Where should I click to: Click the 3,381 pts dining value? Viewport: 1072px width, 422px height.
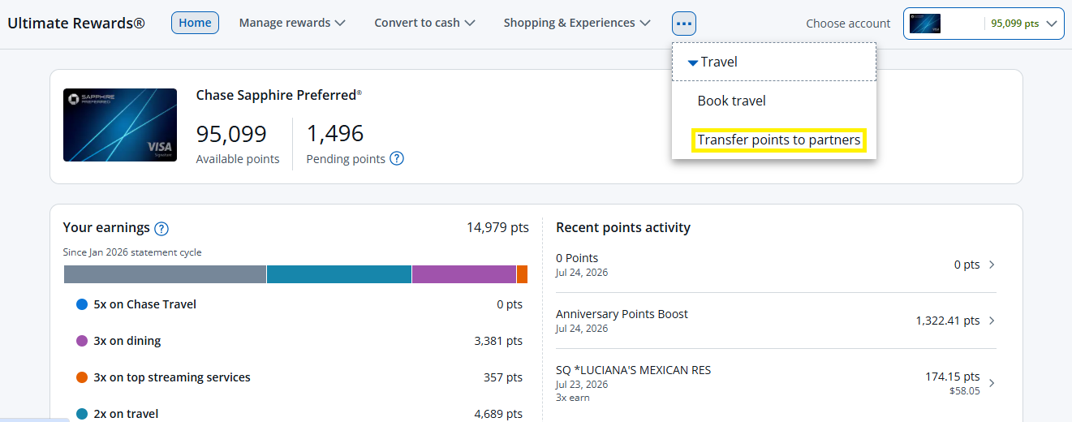pos(498,341)
